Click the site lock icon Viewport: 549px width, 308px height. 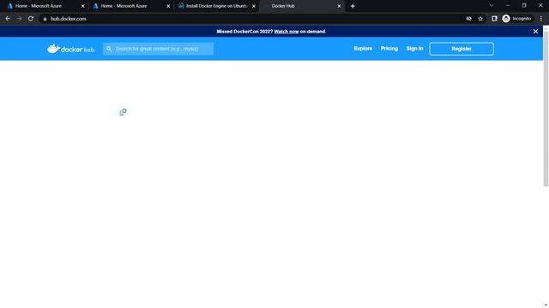point(45,19)
